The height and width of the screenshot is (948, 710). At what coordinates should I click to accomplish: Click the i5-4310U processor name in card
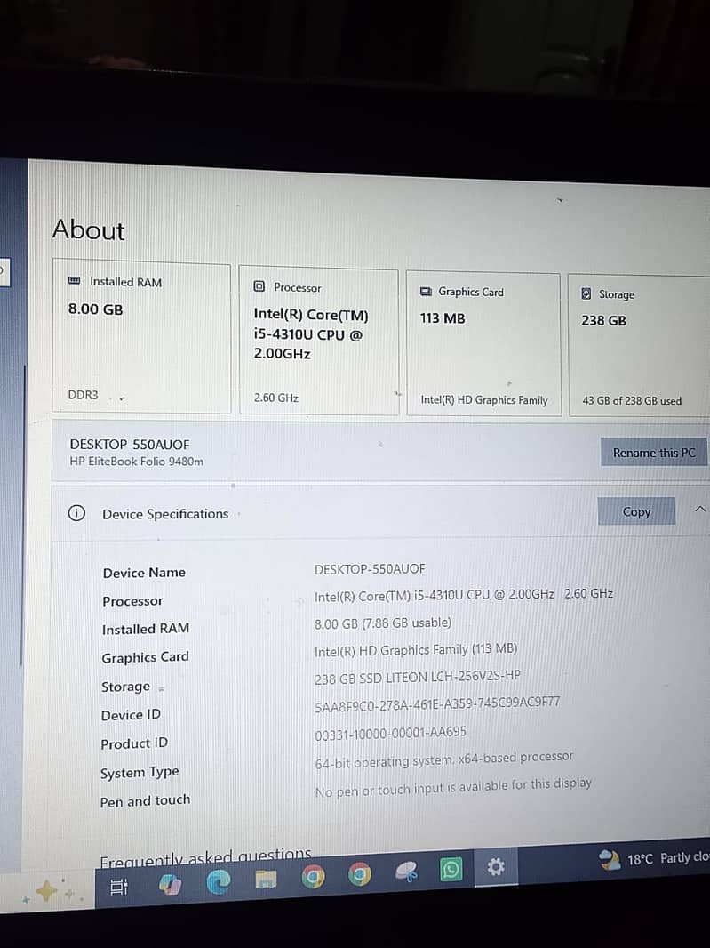pos(311,333)
